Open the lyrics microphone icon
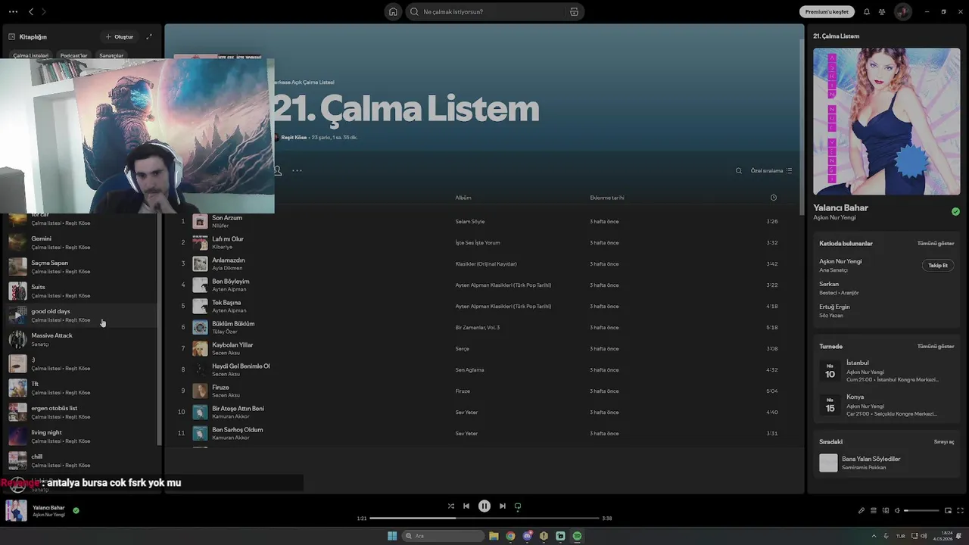The height and width of the screenshot is (545, 969). coord(861,510)
